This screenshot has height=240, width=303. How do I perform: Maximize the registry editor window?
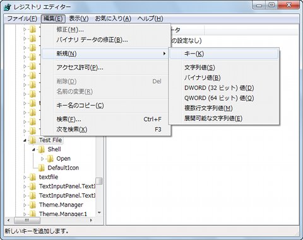point(271,5)
